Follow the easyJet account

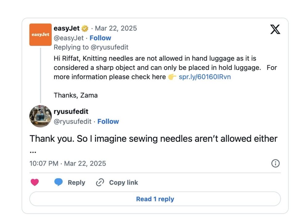coord(100,38)
